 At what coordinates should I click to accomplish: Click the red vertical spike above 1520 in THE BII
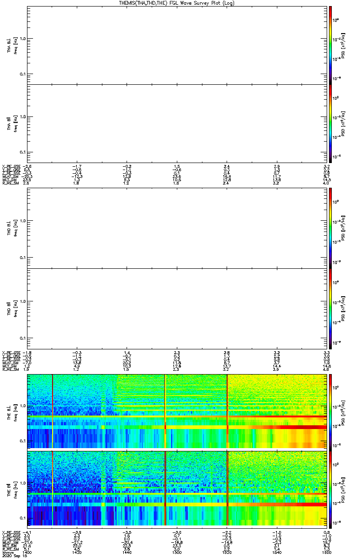point(227,489)
